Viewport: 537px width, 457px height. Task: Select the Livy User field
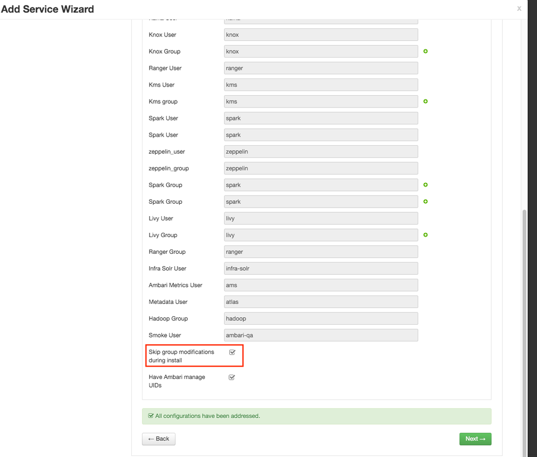click(x=321, y=218)
